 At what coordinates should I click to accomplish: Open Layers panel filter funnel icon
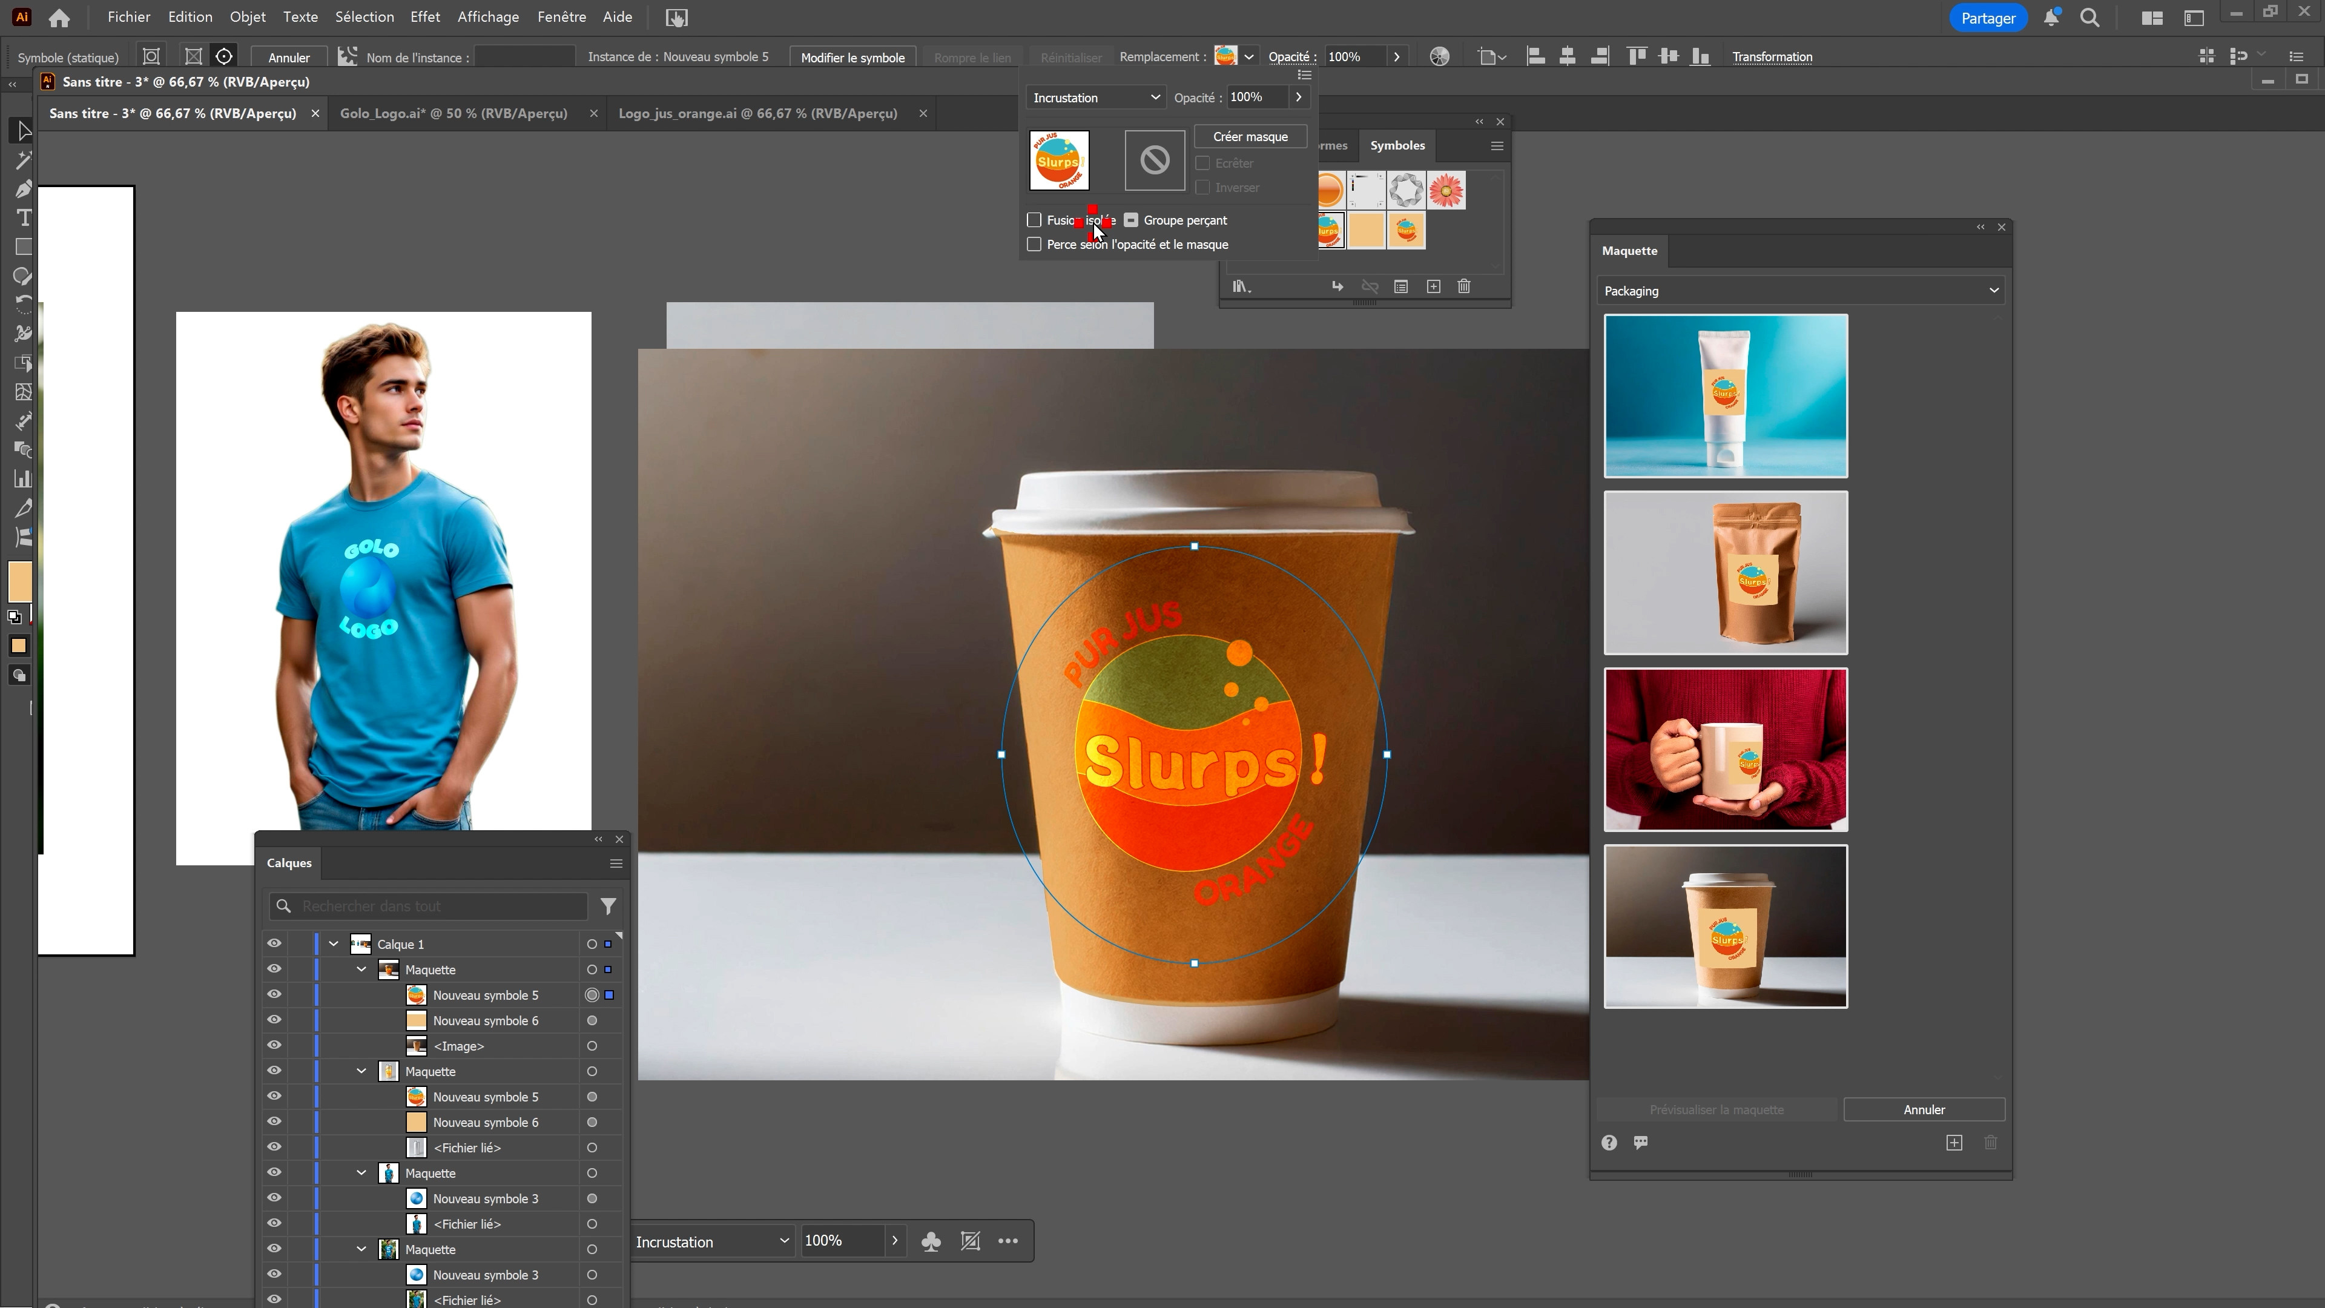(x=608, y=905)
